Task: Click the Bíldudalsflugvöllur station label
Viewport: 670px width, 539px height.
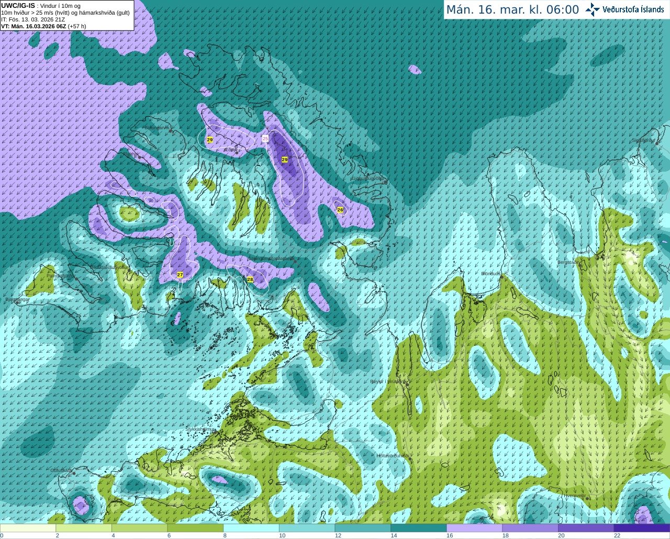Action: (109, 267)
